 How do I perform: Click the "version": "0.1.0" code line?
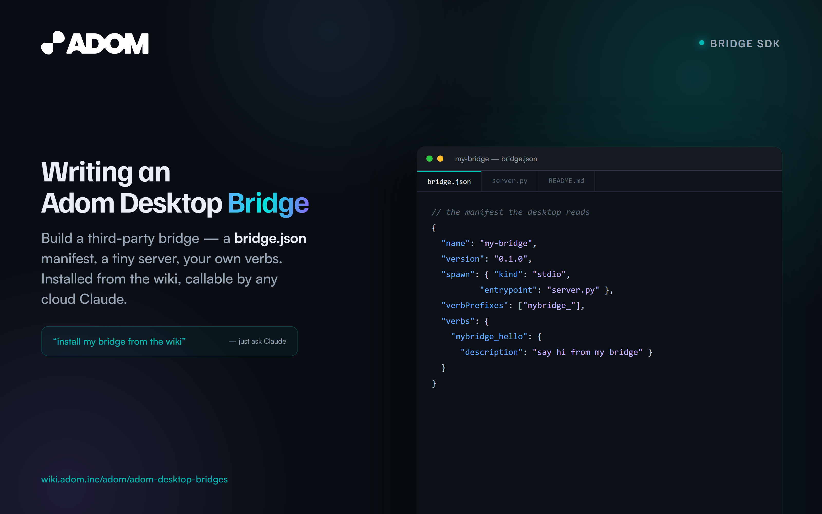point(487,259)
